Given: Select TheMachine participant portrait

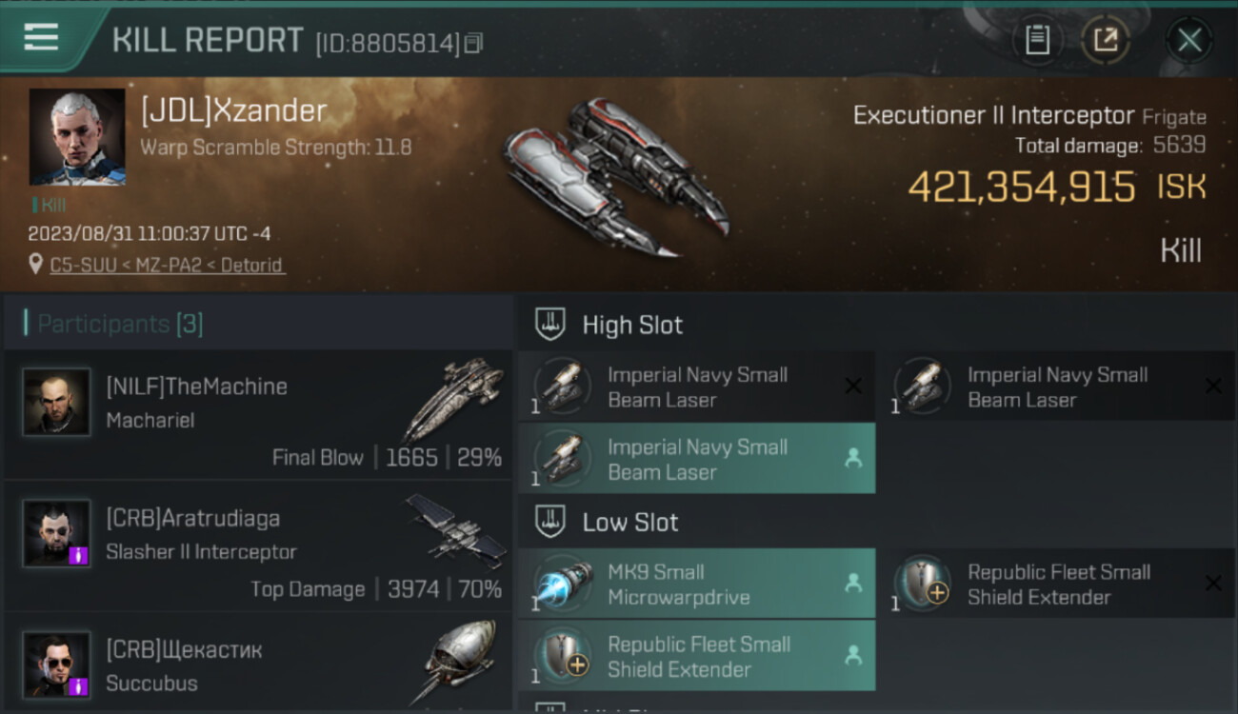Looking at the screenshot, I should [x=57, y=402].
